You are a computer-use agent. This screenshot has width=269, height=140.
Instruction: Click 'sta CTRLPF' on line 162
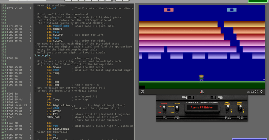click(x=54, y=29)
